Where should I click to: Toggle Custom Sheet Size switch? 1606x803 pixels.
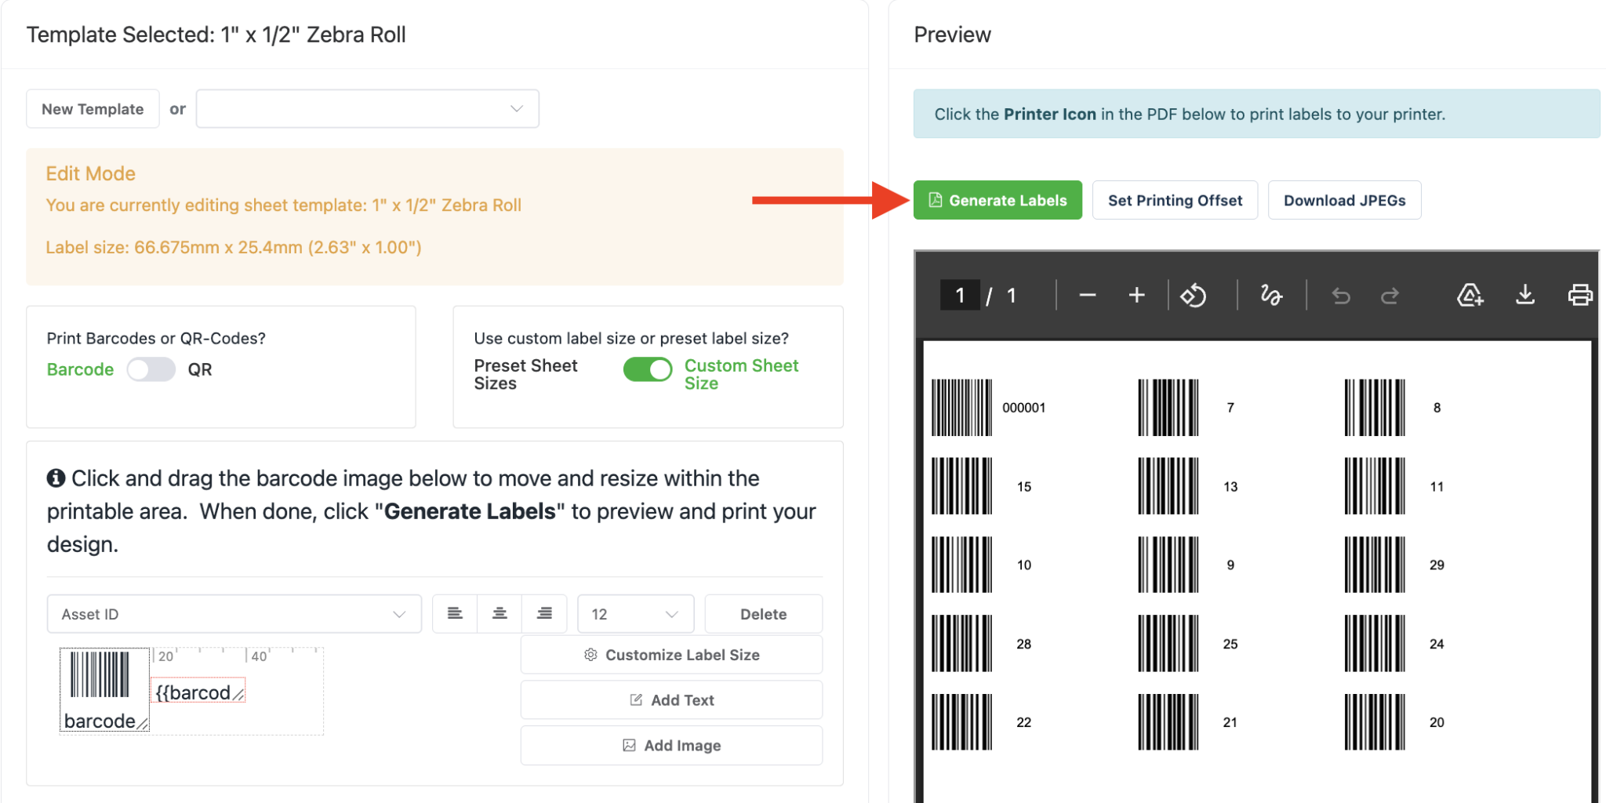648,369
